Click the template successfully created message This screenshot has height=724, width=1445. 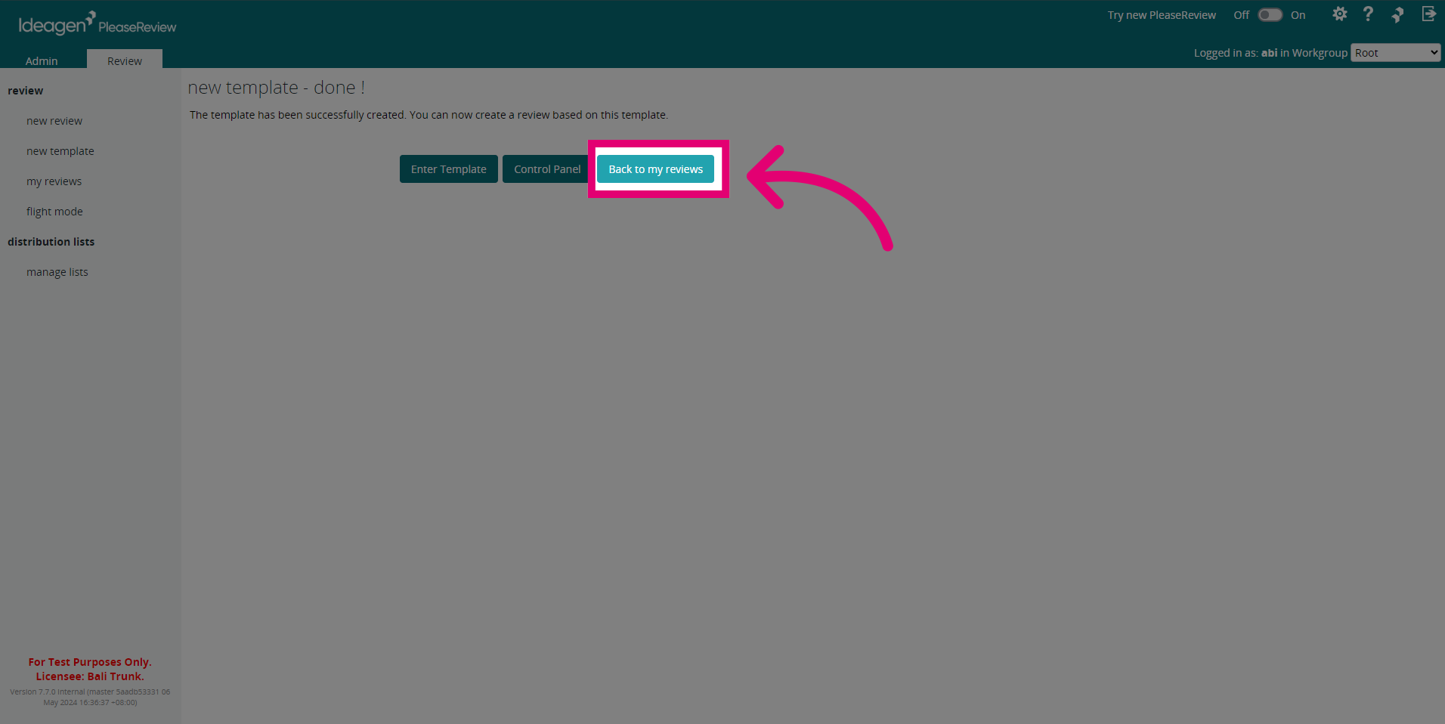[x=429, y=115]
